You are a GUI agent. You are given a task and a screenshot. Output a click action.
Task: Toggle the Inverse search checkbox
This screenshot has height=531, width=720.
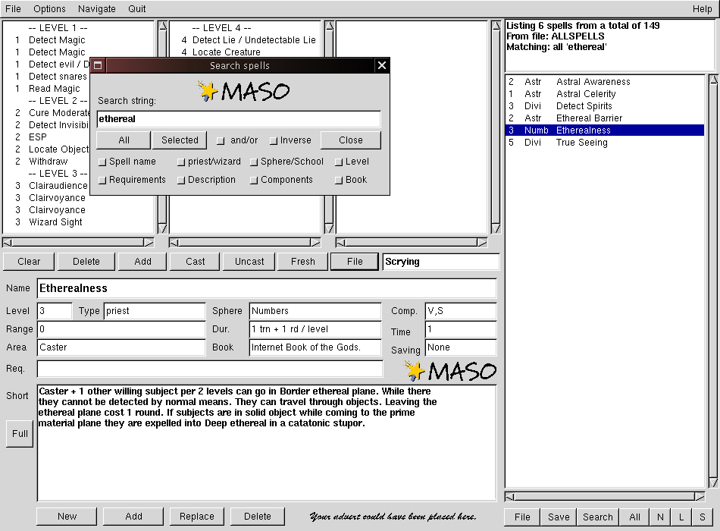[x=274, y=140]
